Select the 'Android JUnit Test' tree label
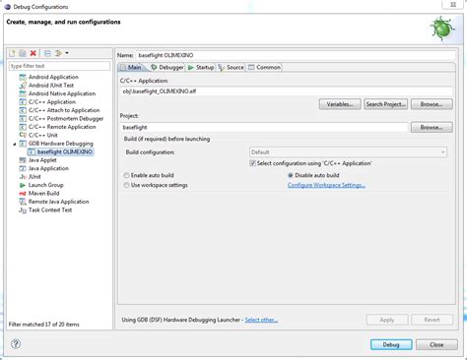 point(51,86)
